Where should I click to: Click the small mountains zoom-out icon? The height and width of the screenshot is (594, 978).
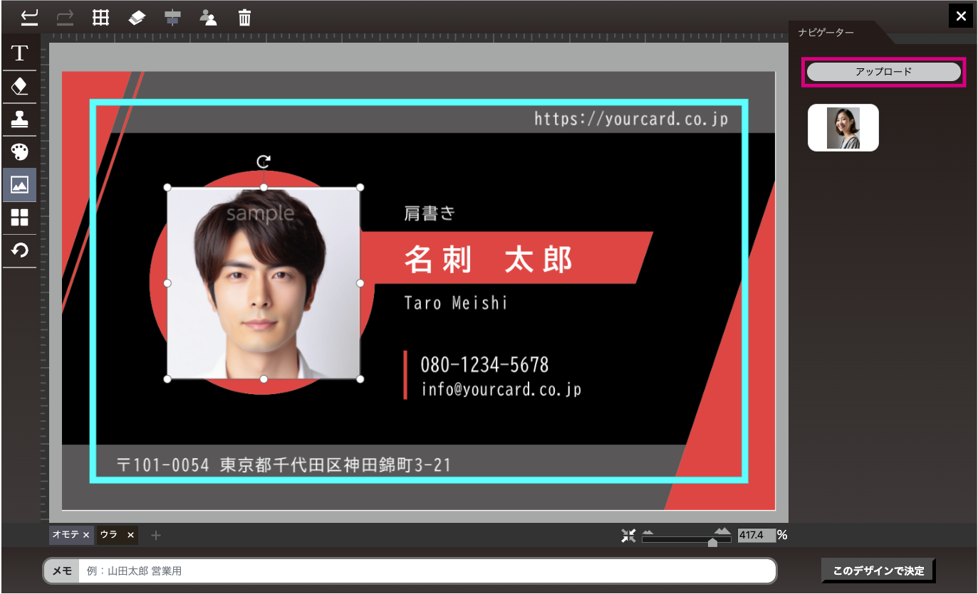647,532
